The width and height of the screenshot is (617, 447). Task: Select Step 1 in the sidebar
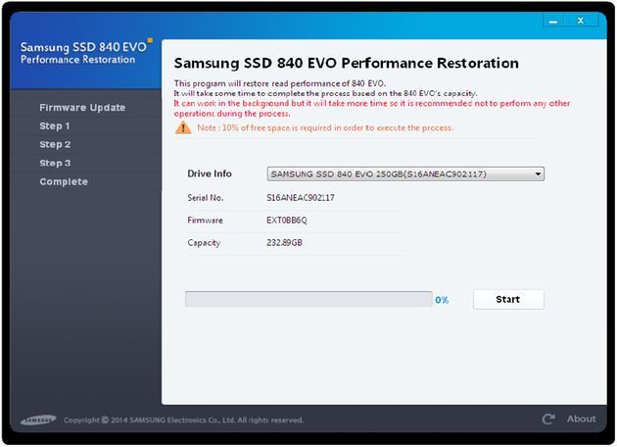(x=55, y=126)
